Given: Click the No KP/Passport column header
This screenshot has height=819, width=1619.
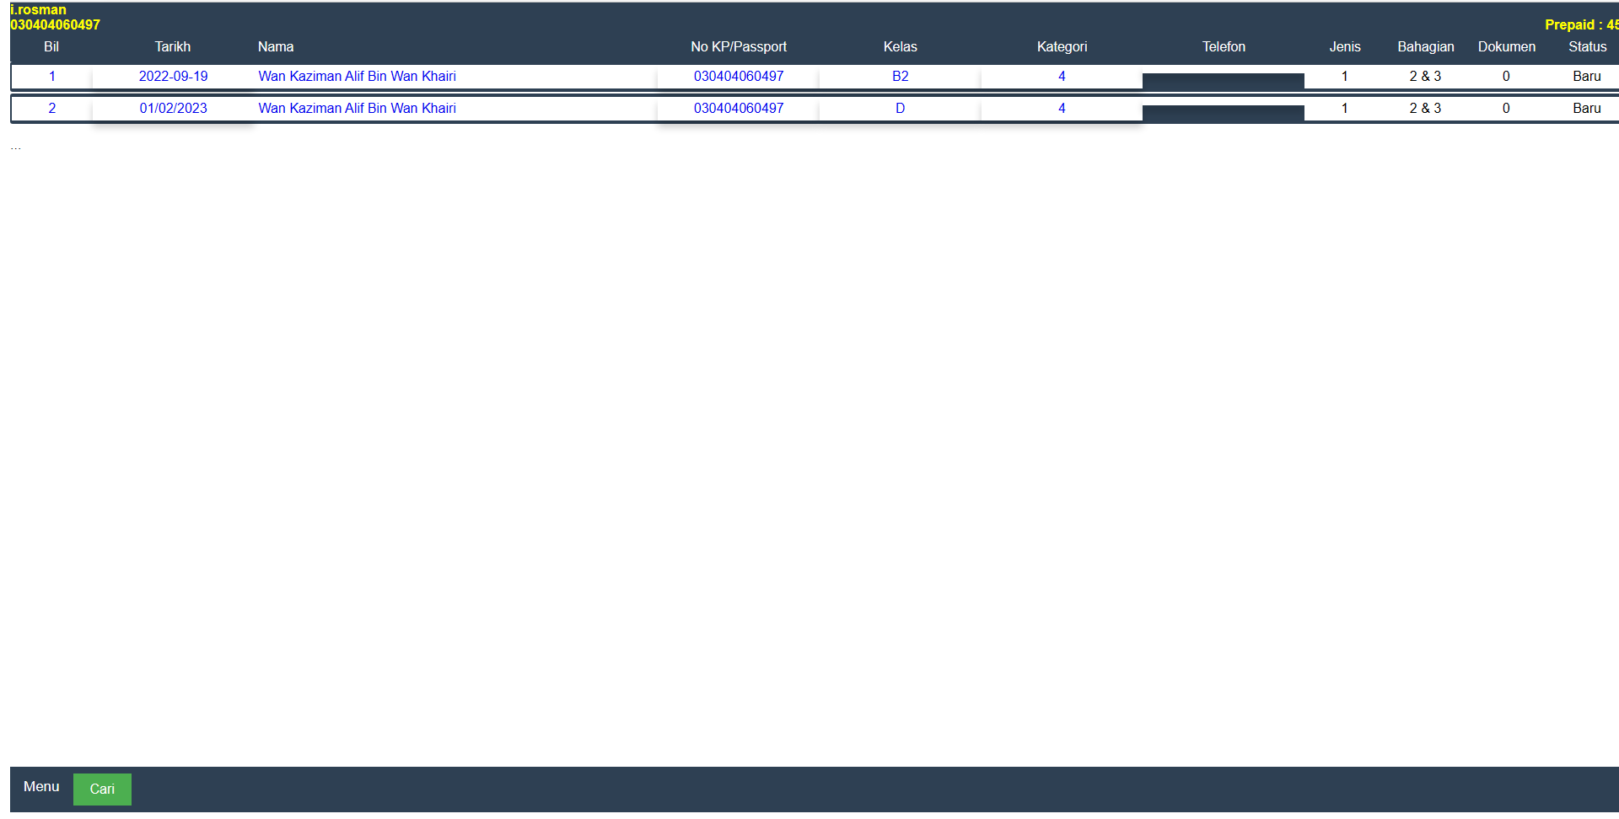Looking at the screenshot, I should click(738, 47).
